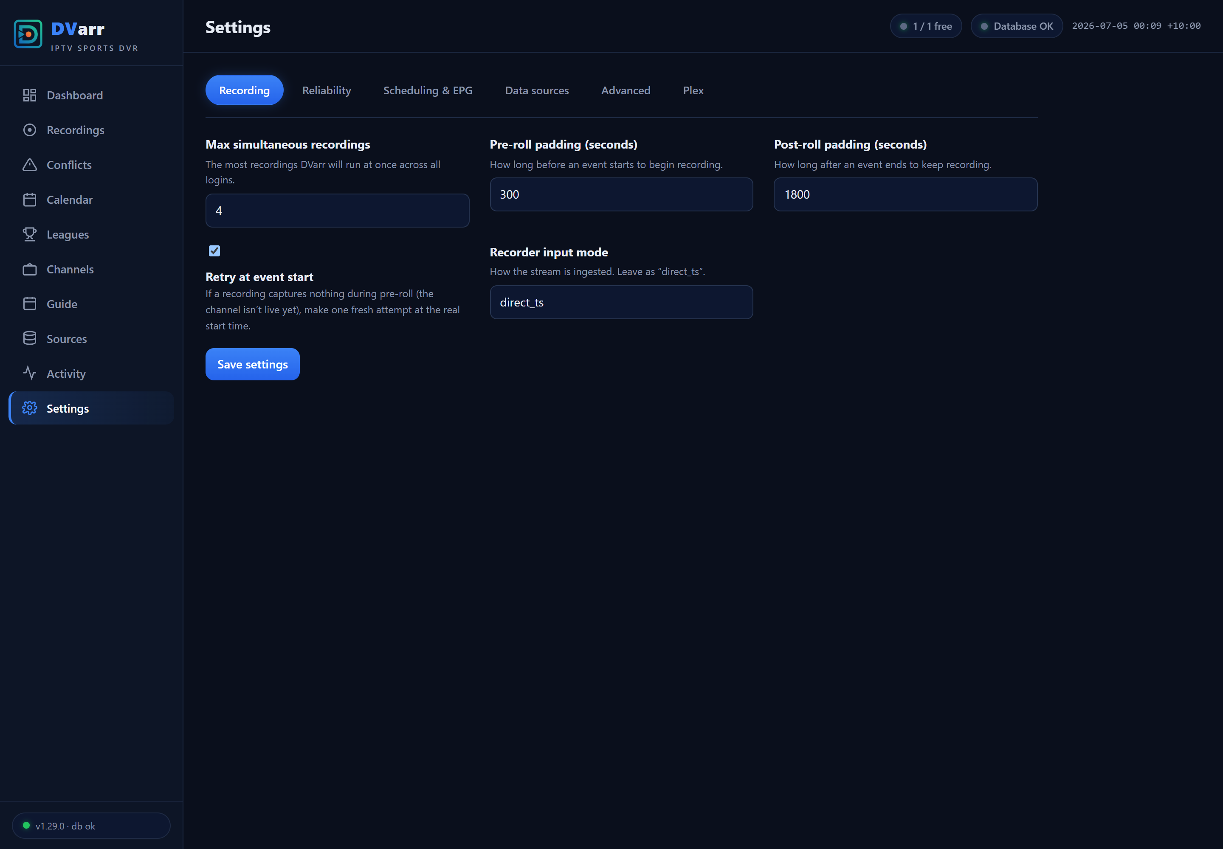Open the Recordings page
This screenshot has height=849, width=1223.
(91, 130)
